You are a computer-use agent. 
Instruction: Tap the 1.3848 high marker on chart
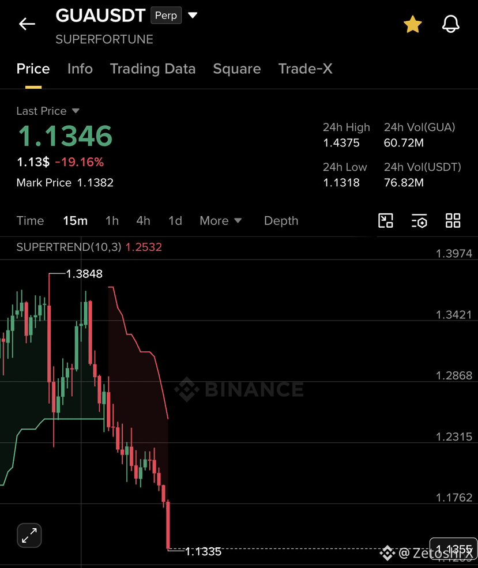(x=84, y=274)
